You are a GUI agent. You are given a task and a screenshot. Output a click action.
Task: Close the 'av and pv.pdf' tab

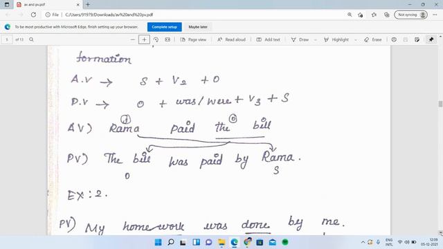coord(78,5)
